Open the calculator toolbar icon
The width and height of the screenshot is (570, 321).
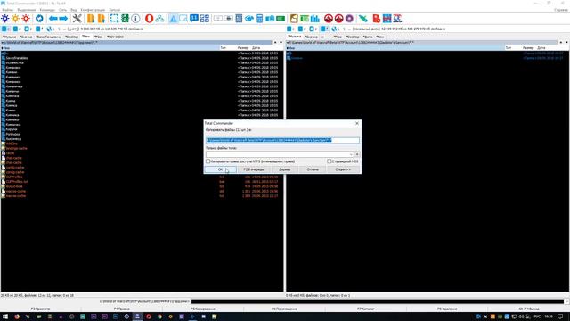(259, 18)
